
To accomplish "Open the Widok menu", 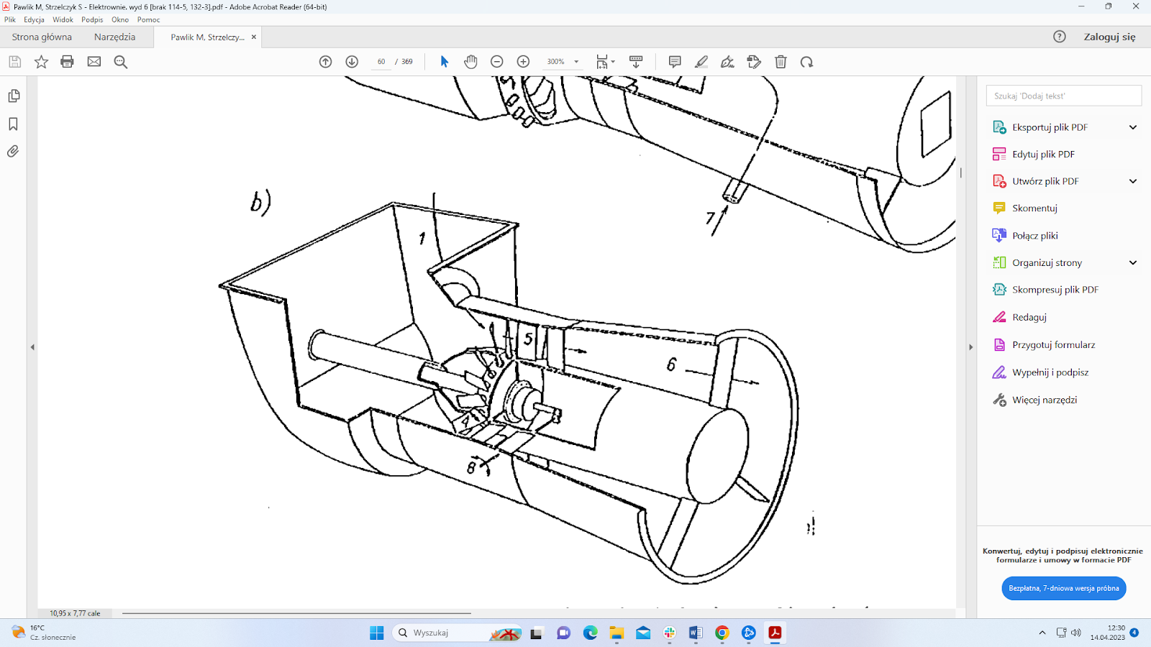I will pos(63,19).
